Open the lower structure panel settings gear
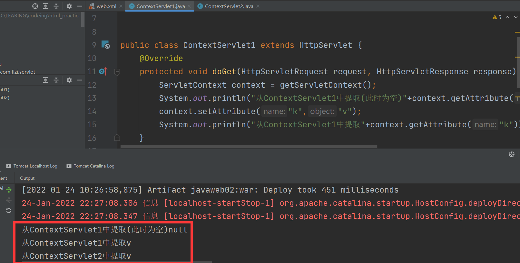 69,80
